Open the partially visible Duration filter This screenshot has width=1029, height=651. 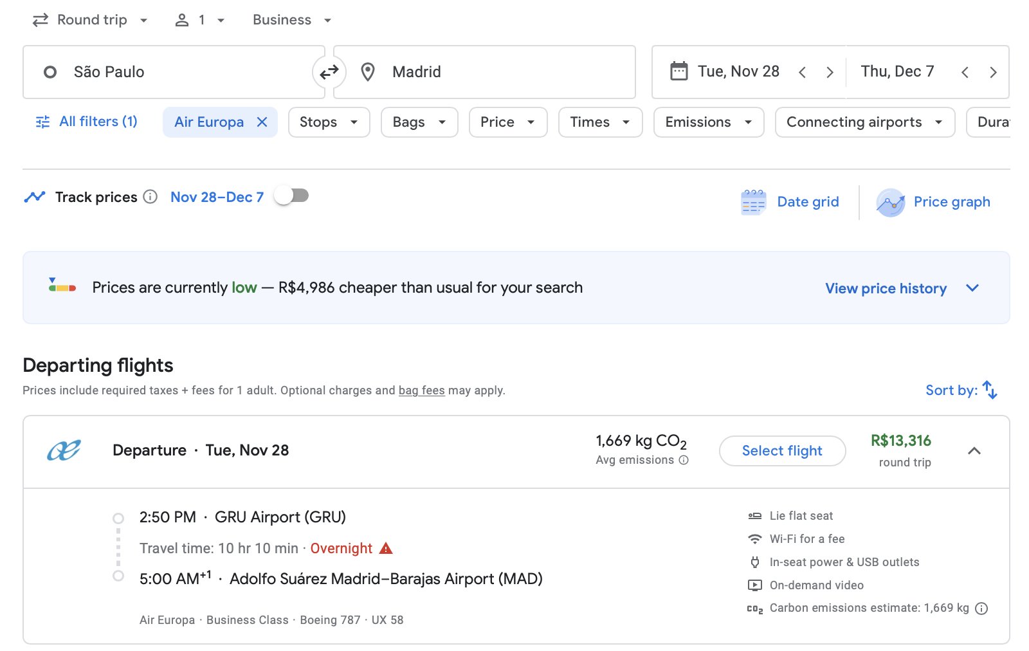(988, 122)
